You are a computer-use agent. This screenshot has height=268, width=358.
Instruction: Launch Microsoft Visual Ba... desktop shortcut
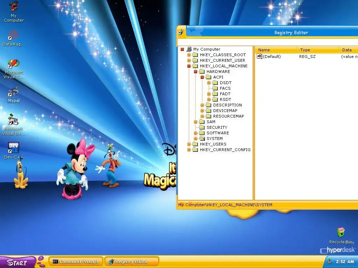14,125
